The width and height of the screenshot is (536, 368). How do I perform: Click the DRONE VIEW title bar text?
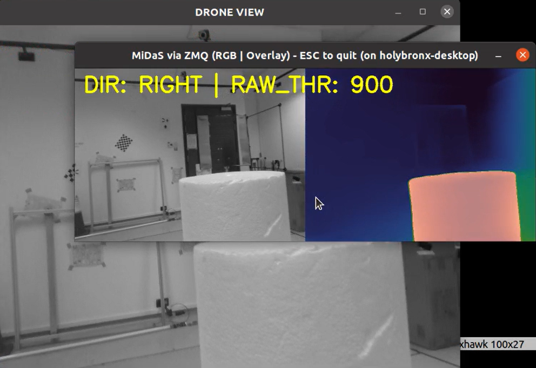[x=230, y=12]
